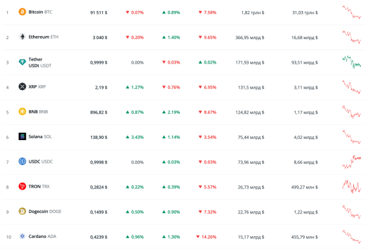Viewport: 368px width, 249px height.
Task: View the Bitcoin price trend sparkline
Action: (x=351, y=12)
